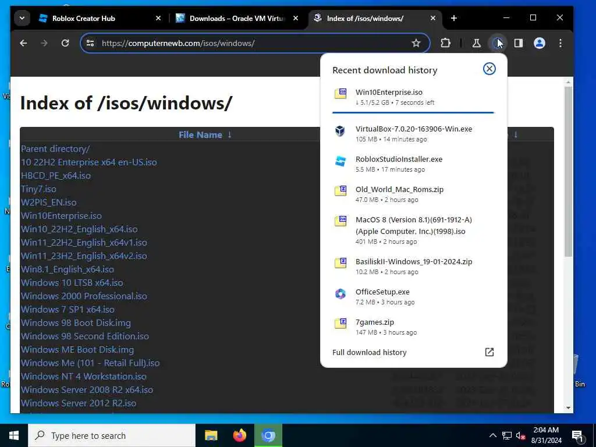Click Win11_23H2_English_x64v2.iso link
This screenshot has width=596, height=447.
pyautogui.click(x=84, y=256)
